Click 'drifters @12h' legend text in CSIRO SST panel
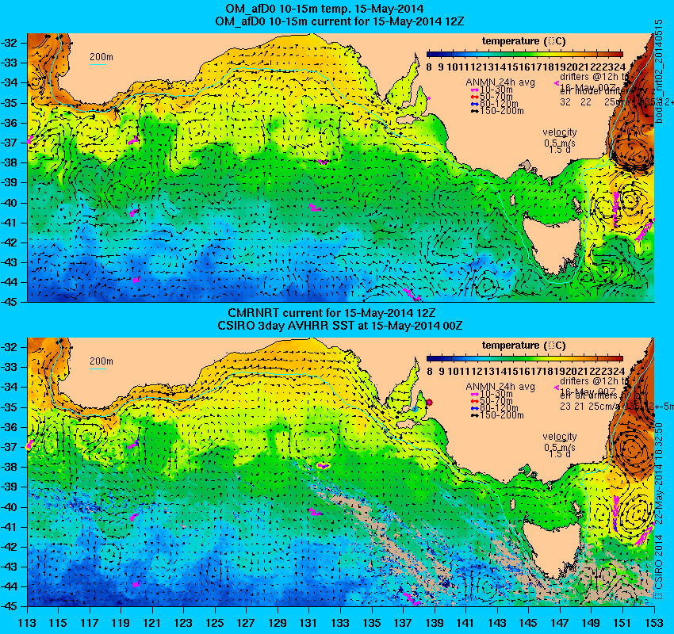The height and width of the screenshot is (634, 674). (589, 381)
